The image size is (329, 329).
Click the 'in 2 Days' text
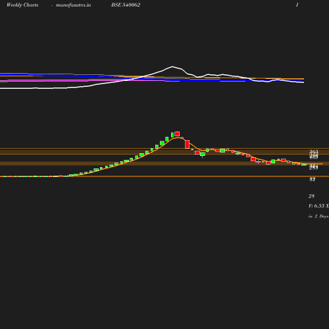click(318, 216)
